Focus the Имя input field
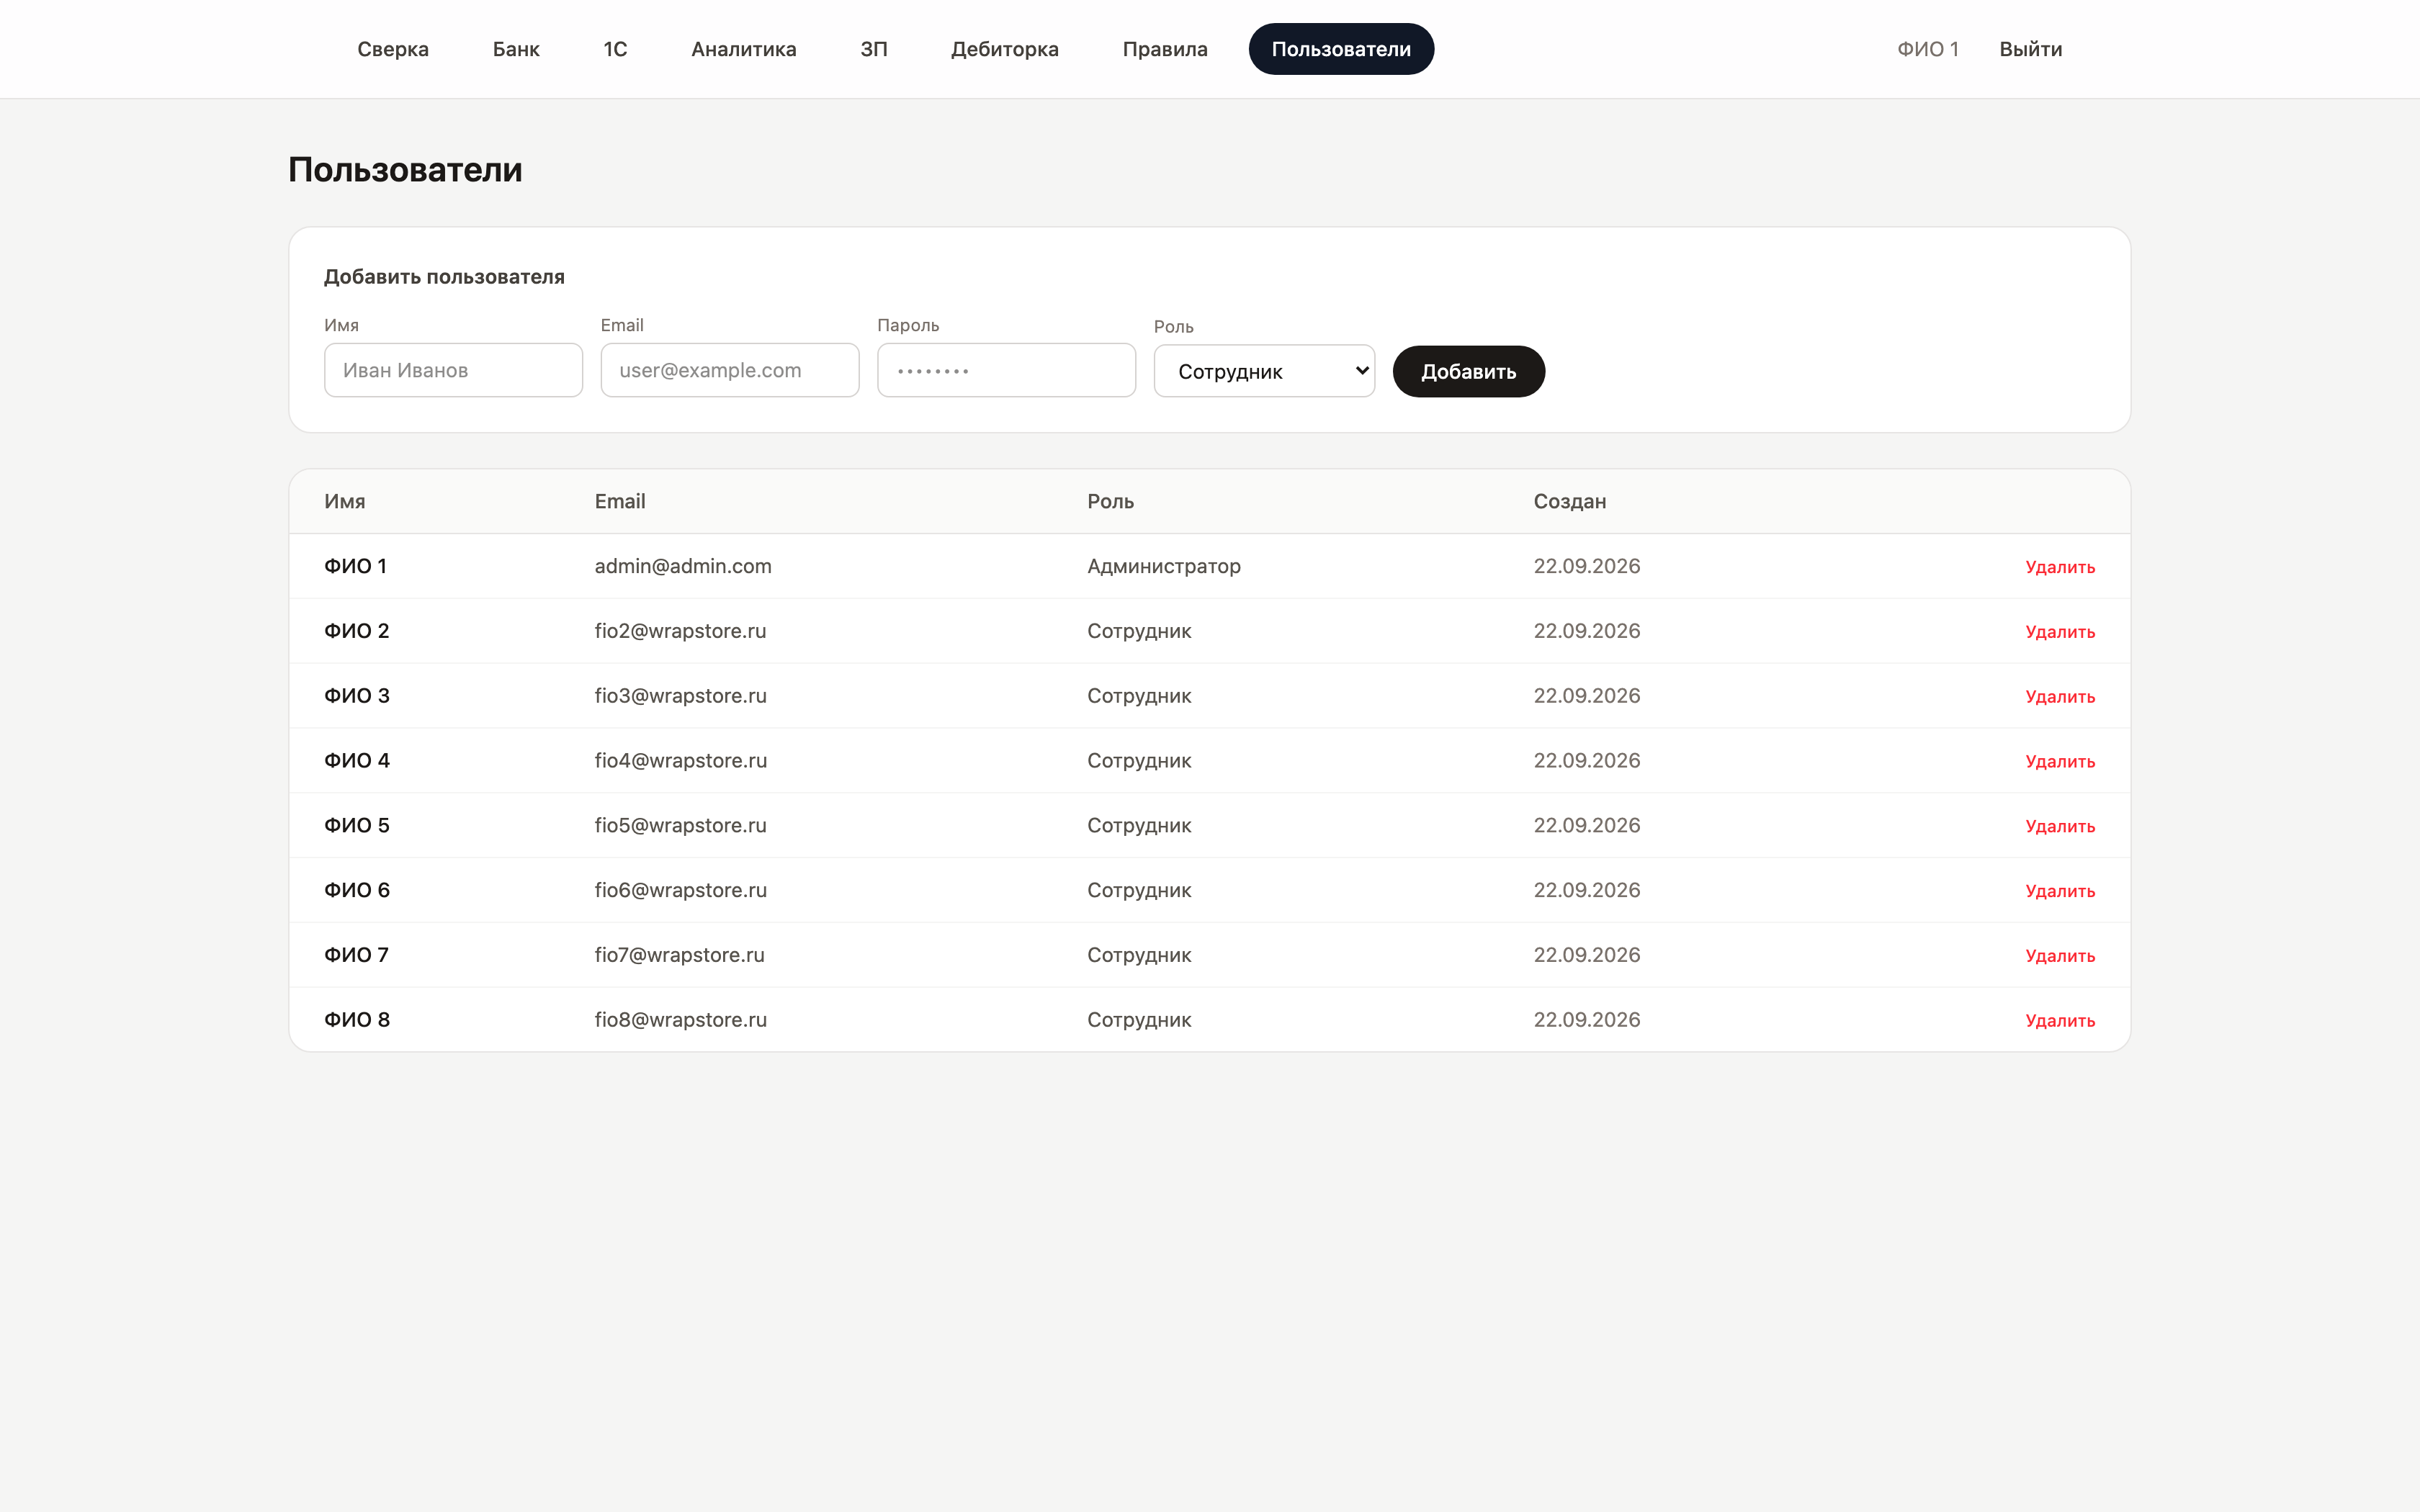This screenshot has width=2420, height=1512. [x=453, y=370]
